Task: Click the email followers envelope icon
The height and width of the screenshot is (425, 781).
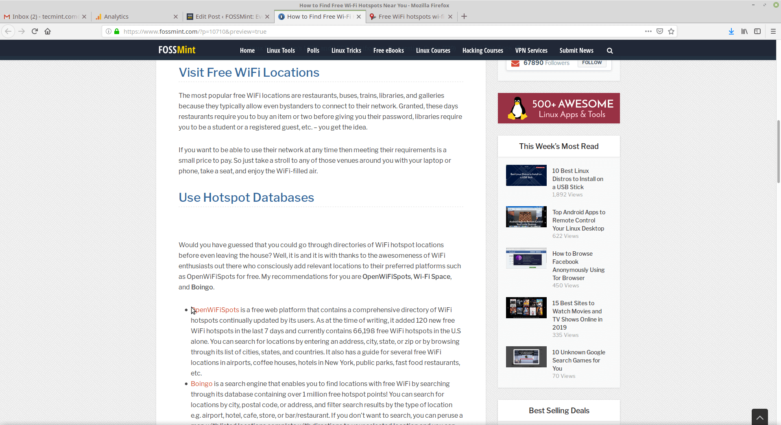Action: (x=515, y=63)
